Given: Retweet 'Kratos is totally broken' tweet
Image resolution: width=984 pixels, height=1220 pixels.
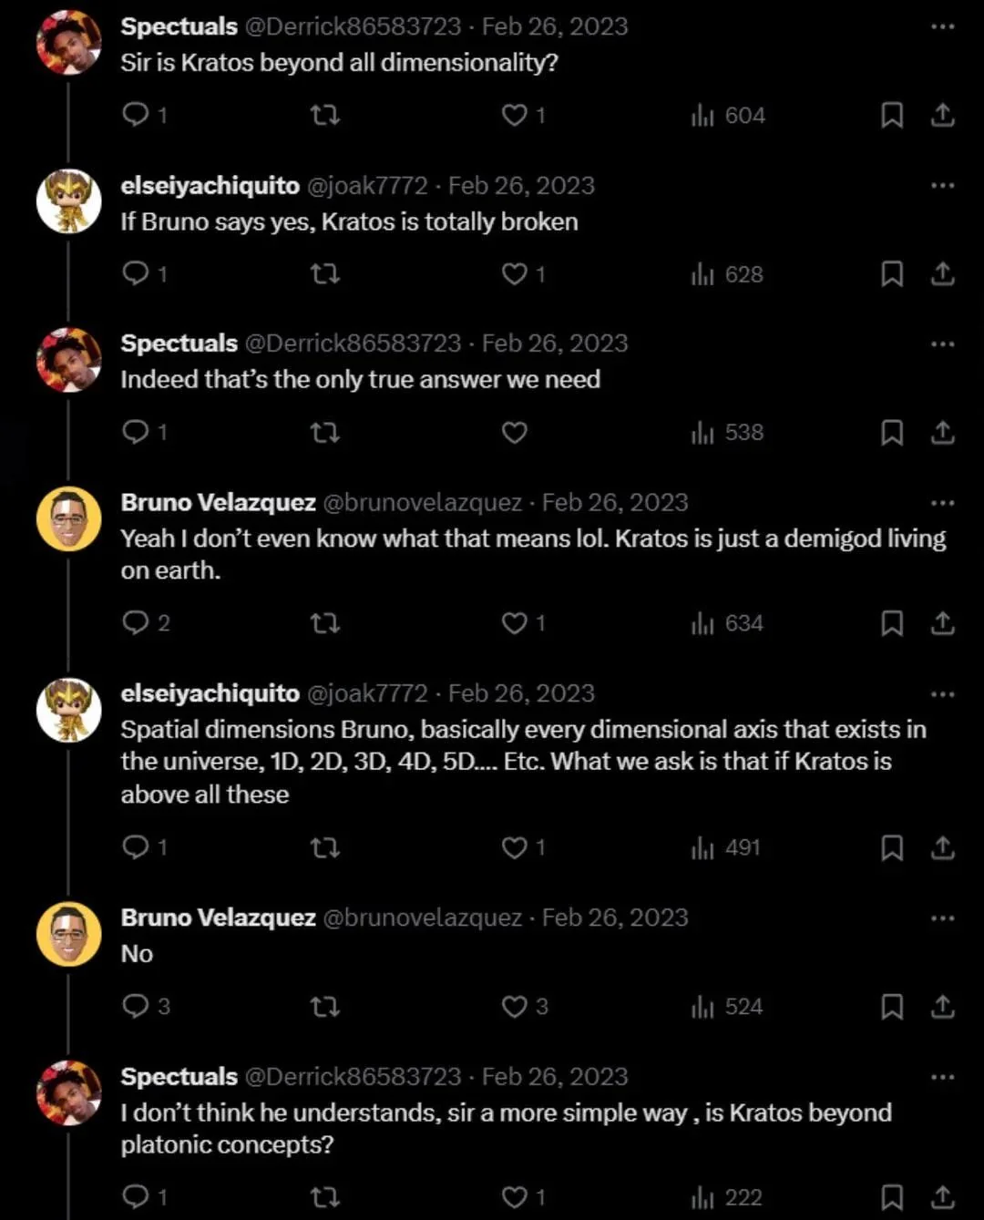Looking at the screenshot, I should (325, 273).
